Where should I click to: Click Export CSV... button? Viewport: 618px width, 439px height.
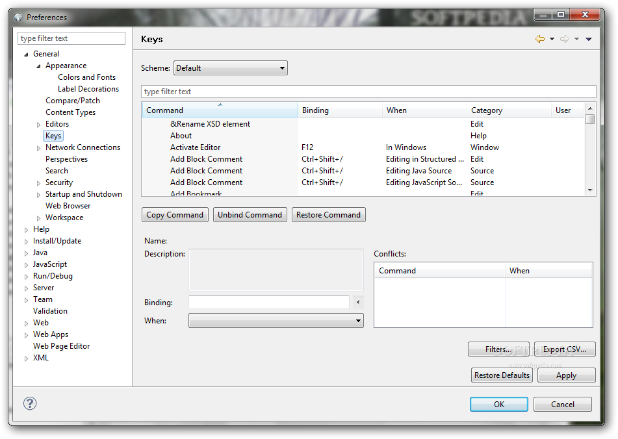tap(565, 349)
